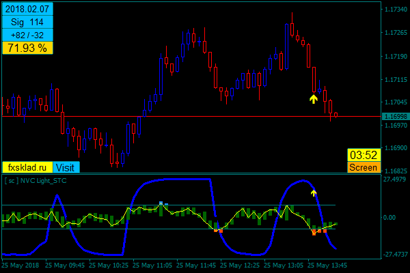Click the yellow arrow in the indicator window

[314, 193]
